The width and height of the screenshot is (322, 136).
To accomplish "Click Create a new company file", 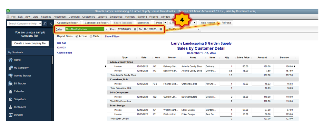I will (30, 43).
